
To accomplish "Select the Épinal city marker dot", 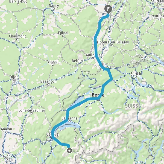I will tap(63, 36).
